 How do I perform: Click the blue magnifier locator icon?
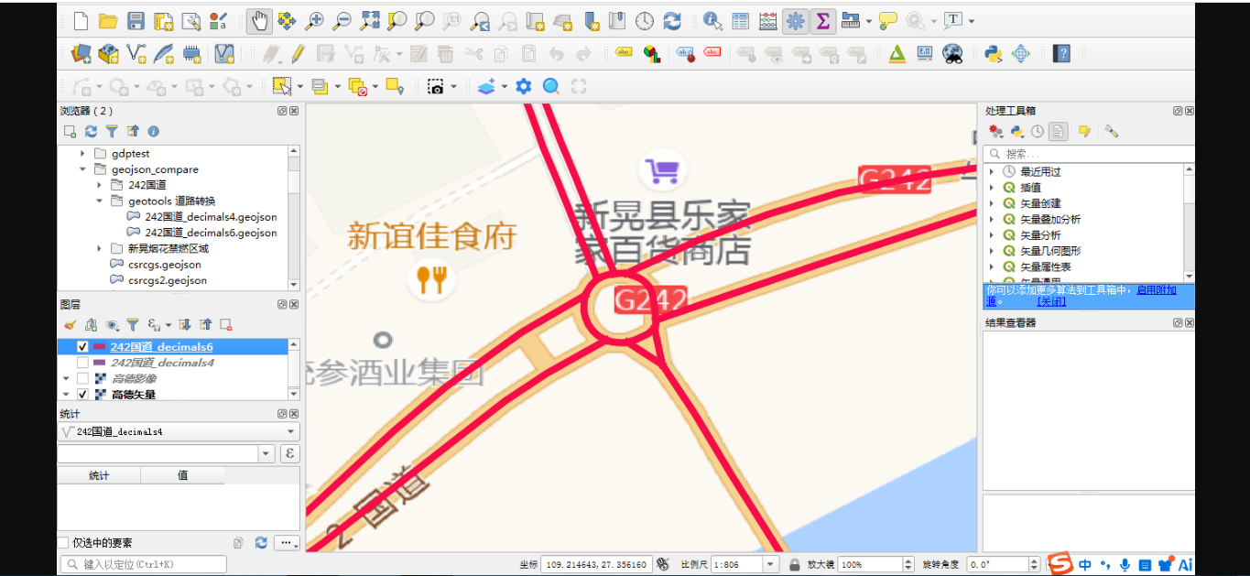(x=550, y=86)
